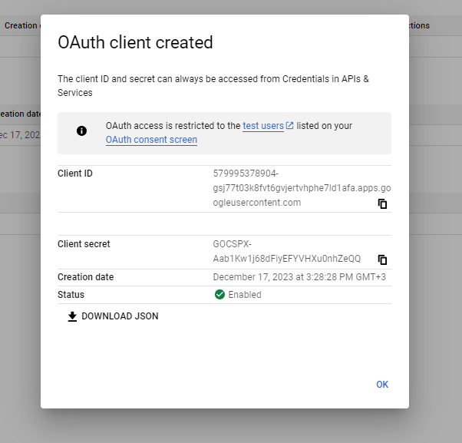Click the Actions column header in background
This screenshot has height=443, width=462.
(x=419, y=25)
